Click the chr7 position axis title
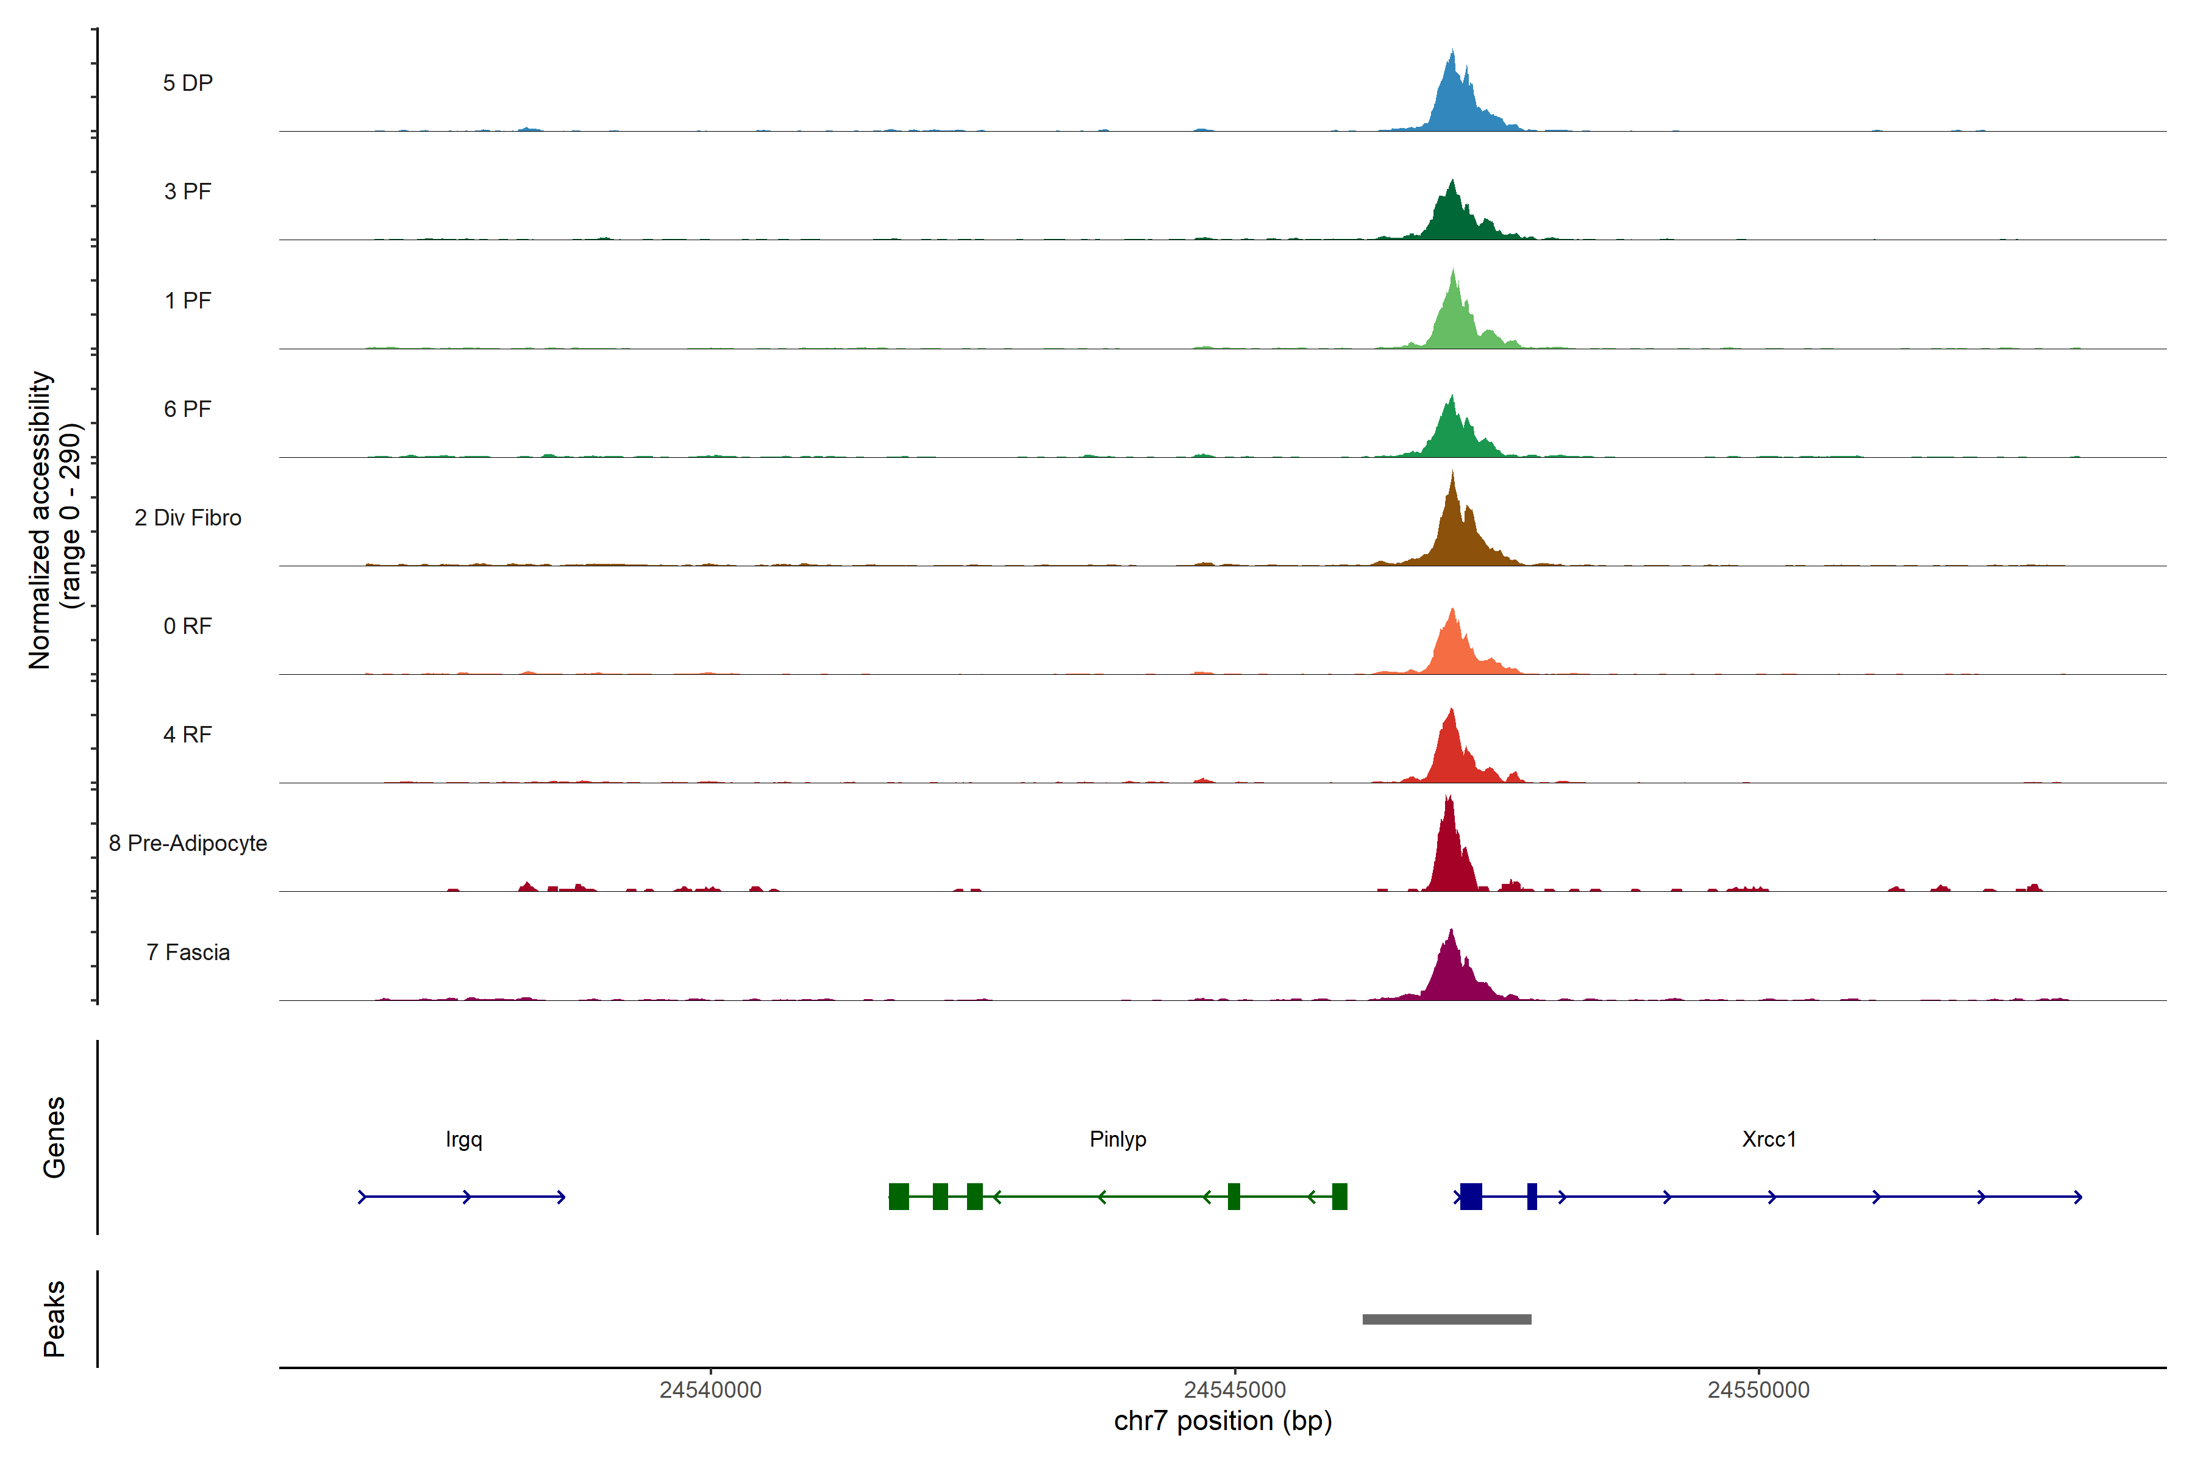 (x=1222, y=1421)
